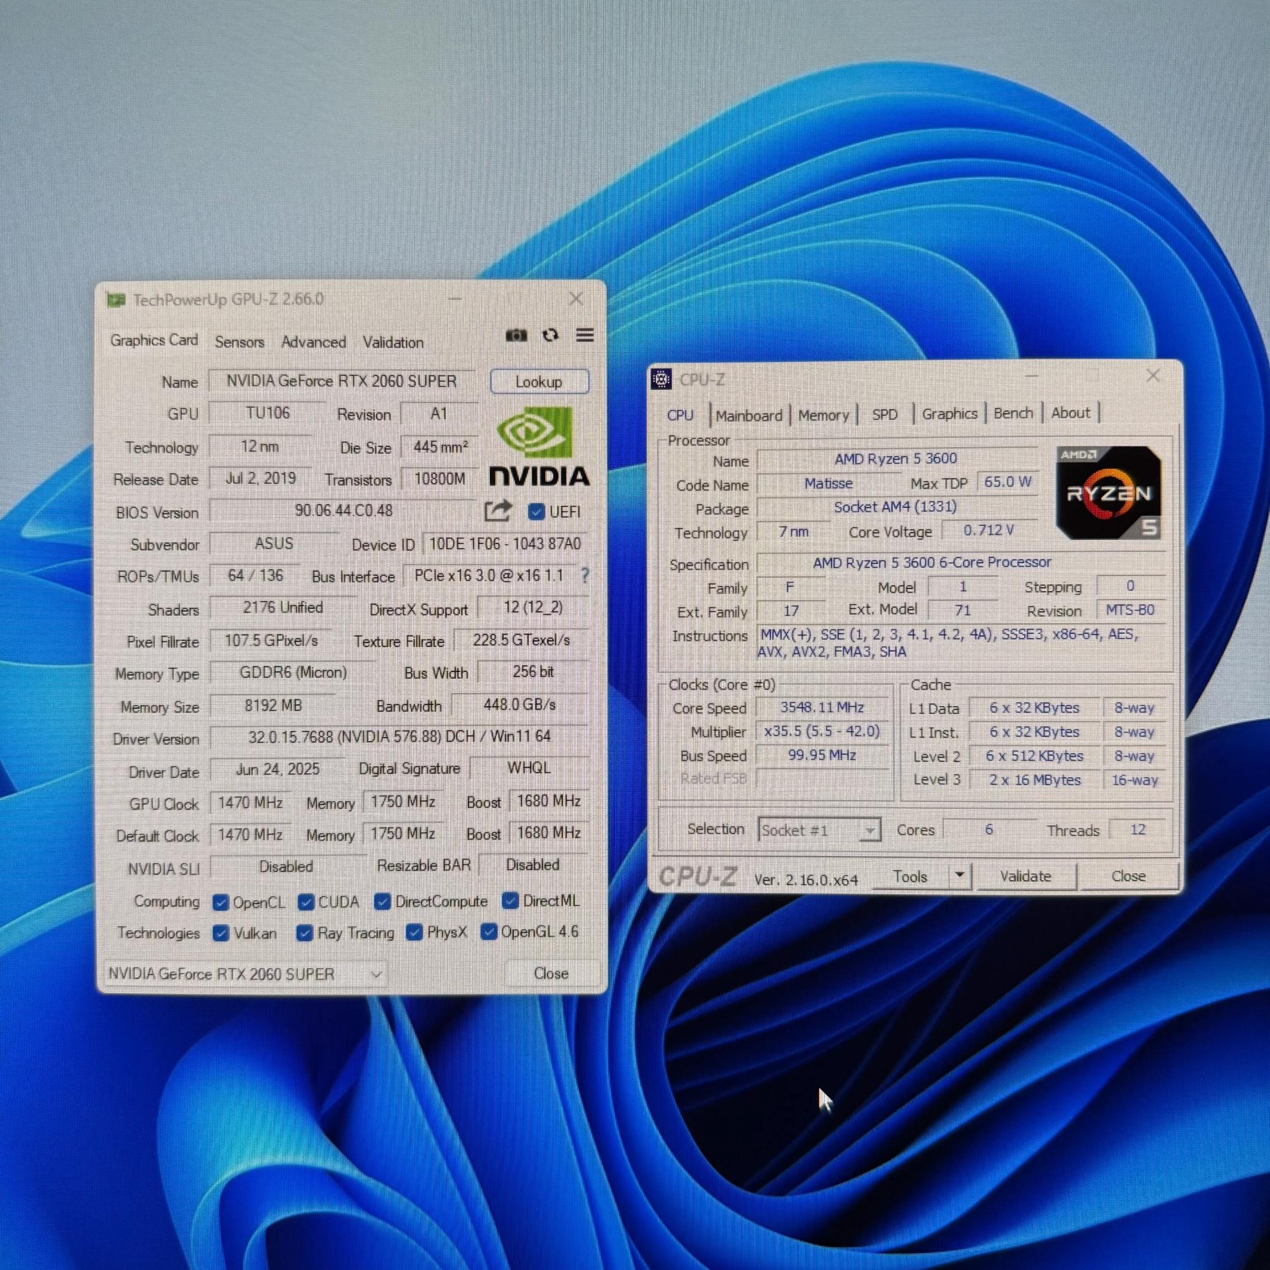Image resolution: width=1270 pixels, height=1270 pixels.
Task: Switch to the Validation tab in GPU-Z
Action: click(393, 342)
